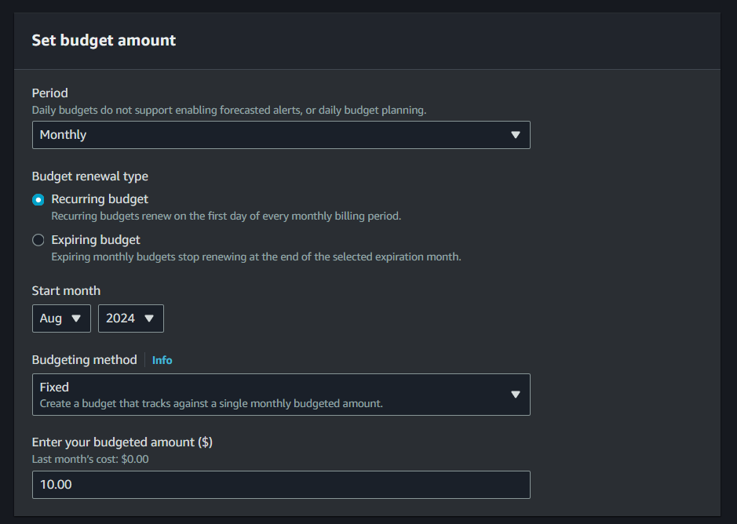The height and width of the screenshot is (524, 737).
Task: Click the "Enter your budgeted amount ($)" label
Action: click(122, 442)
